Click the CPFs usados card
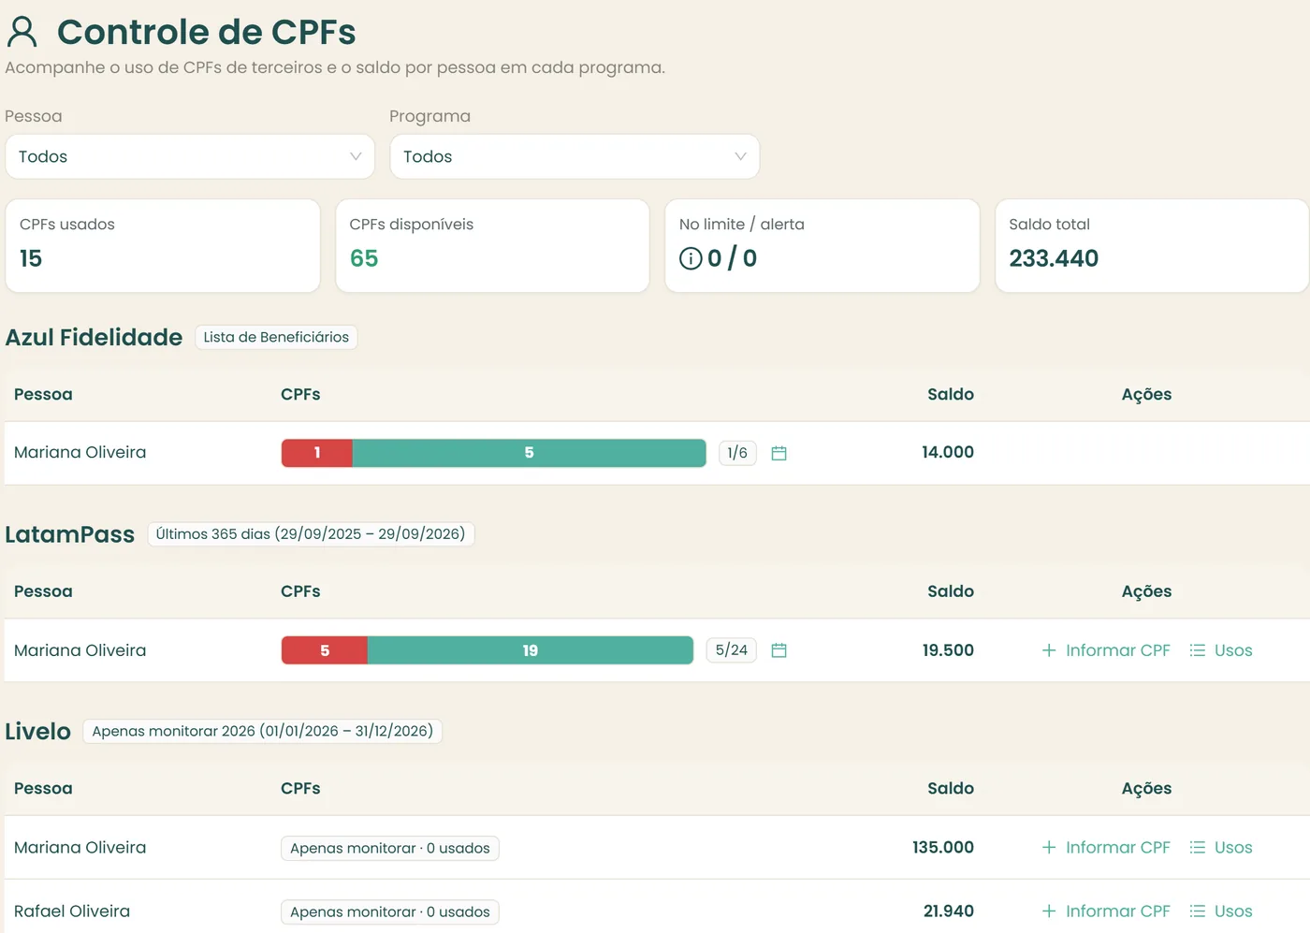 (163, 245)
